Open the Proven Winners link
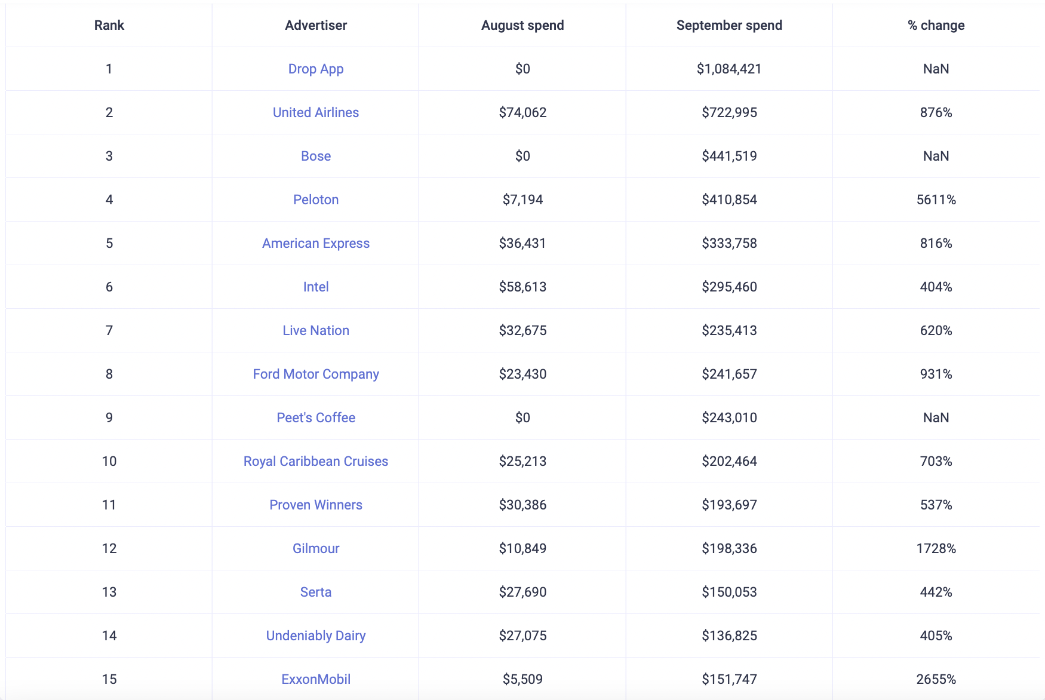1045x700 pixels. [x=316, y=505]
